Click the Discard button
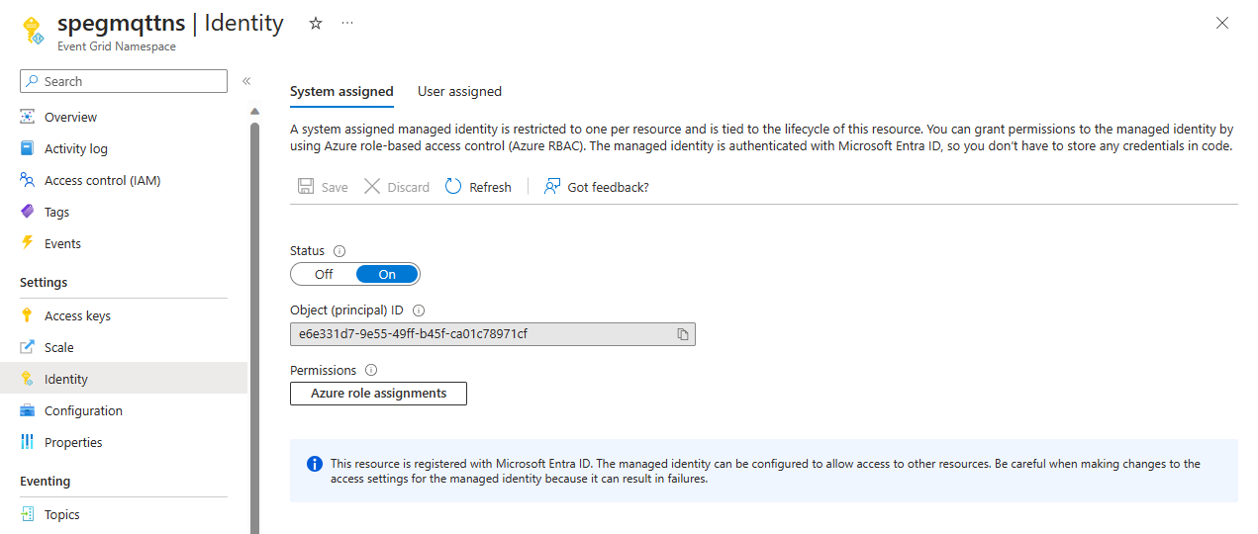 397,187
